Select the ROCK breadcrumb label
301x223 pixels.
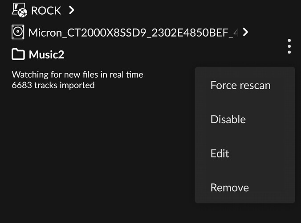[46, 11]
